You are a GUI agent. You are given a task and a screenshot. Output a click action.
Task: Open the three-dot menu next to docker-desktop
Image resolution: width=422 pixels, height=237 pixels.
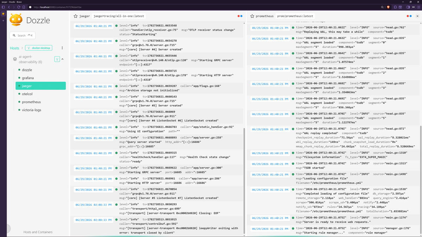point(62,48)
